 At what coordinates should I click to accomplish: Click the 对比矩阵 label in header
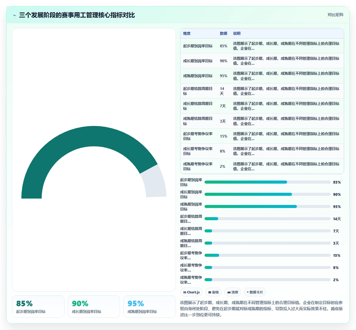[x=335, y=15]
